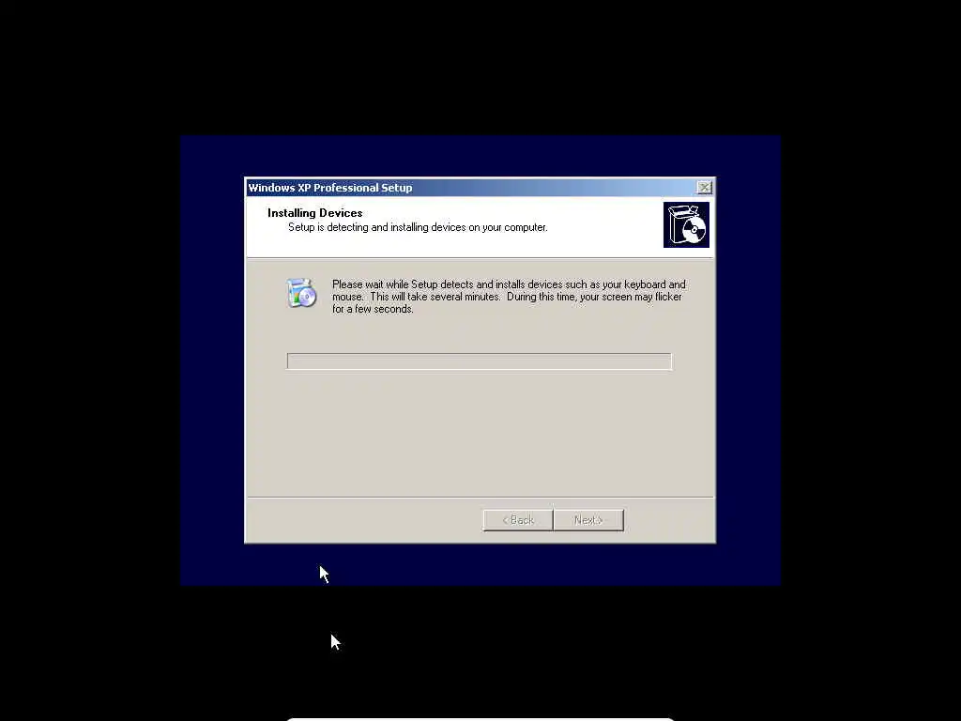Screen dimensions: 961x721
Task: Click 'Setup is detecting and installing devices' text
Action: (418, 227)
